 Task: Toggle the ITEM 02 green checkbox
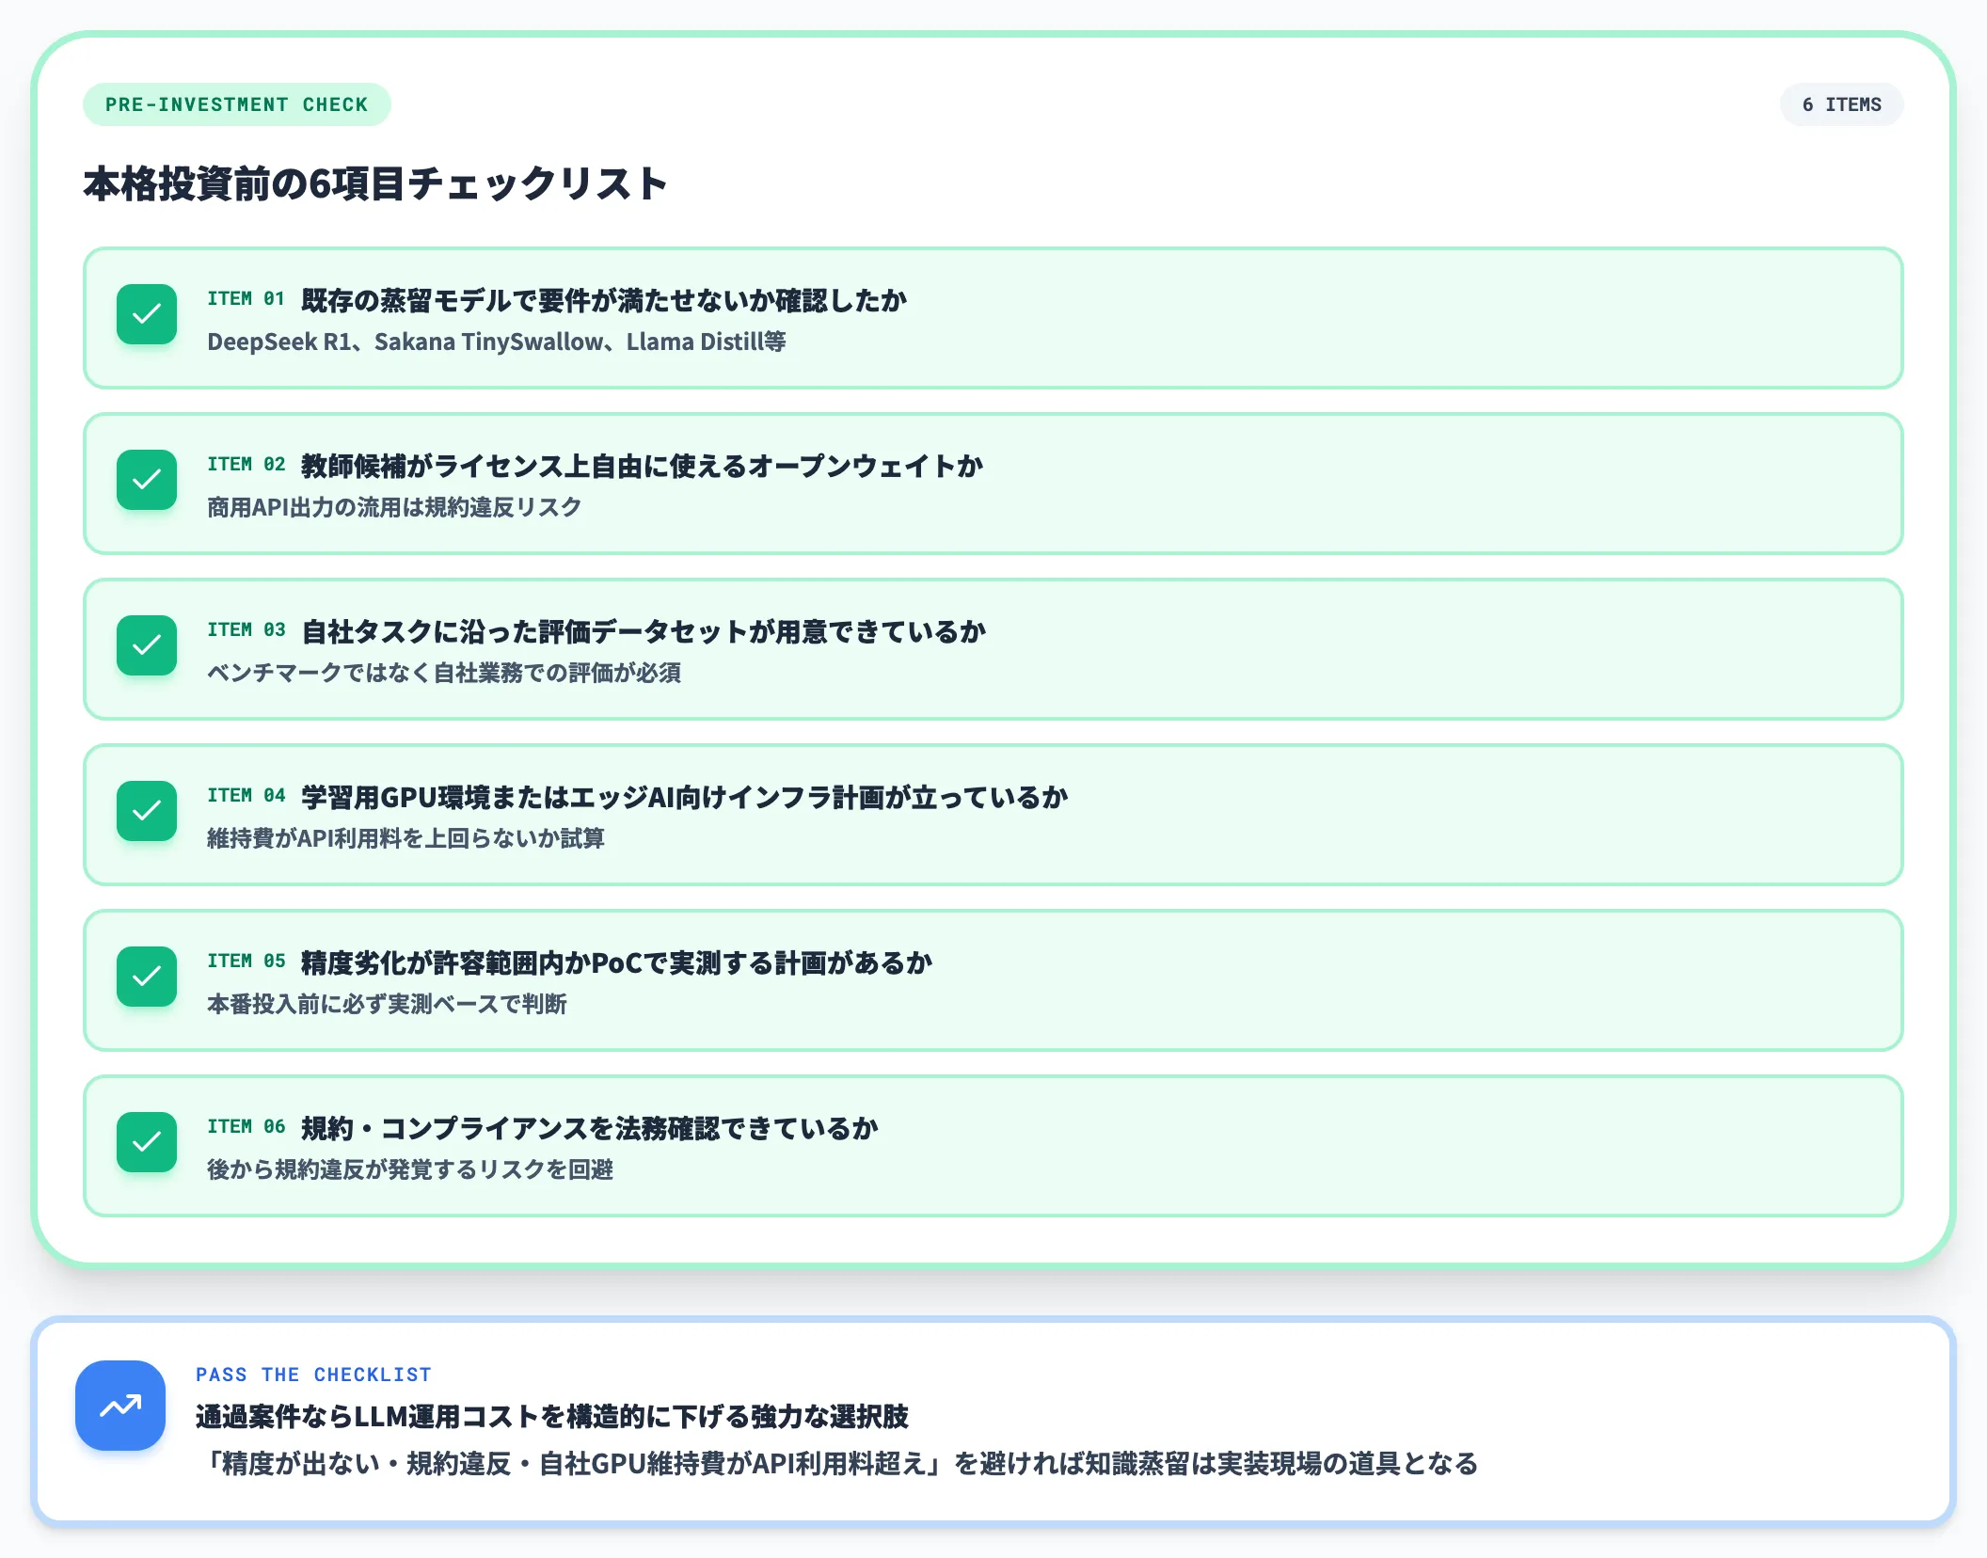click(x=147, y=480)
